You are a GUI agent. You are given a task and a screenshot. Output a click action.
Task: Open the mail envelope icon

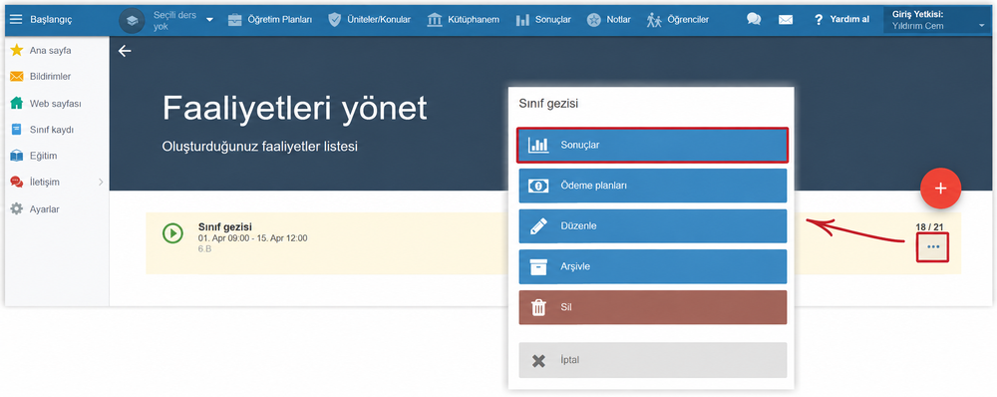tap(786, 20)
